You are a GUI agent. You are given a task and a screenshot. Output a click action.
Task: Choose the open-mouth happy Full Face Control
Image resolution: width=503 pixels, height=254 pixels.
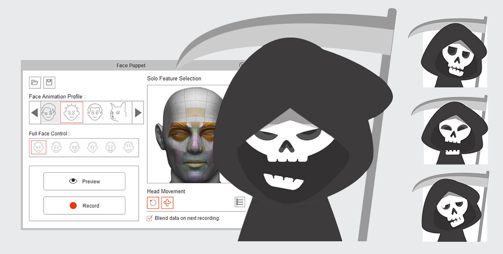tap(110, 147)
